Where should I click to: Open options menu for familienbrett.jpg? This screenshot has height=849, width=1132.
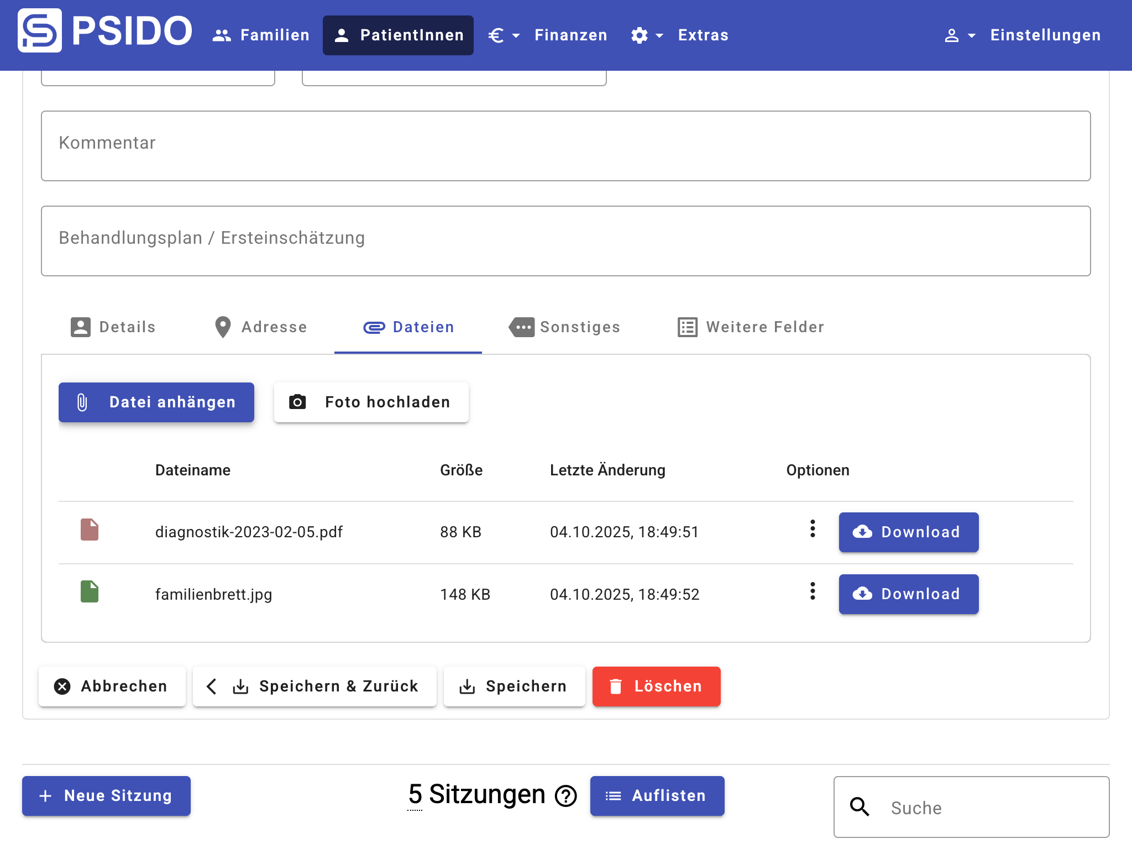(813, 591)
